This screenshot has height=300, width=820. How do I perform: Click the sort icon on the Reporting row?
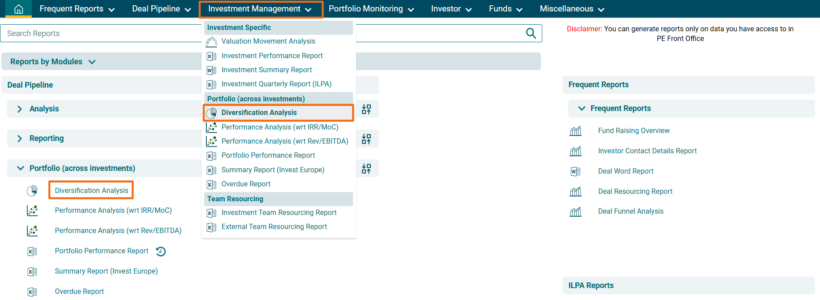coord(366,139)
